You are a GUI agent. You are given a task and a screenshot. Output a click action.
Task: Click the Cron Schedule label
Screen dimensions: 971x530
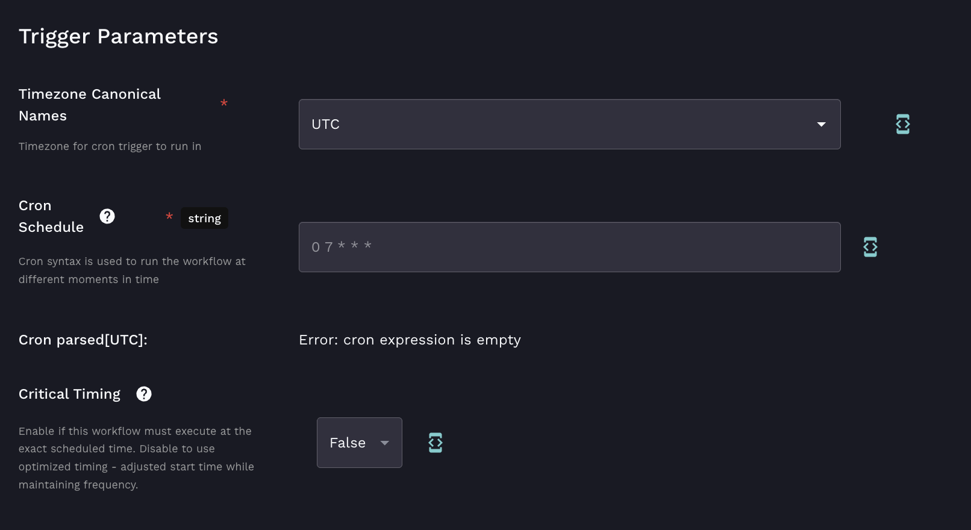click(51, 216)
